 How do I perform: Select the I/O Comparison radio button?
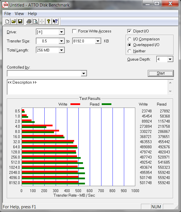130,39
